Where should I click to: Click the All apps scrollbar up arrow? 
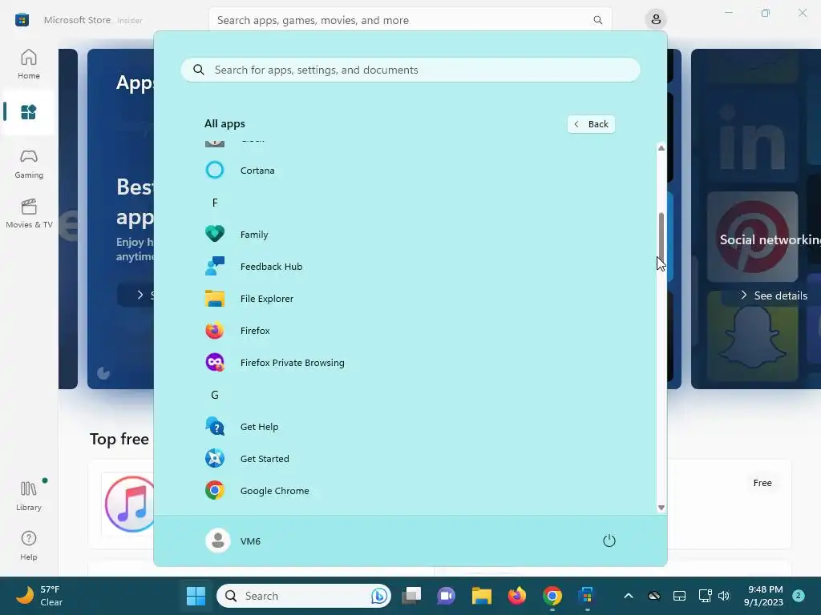click(661, 148)
